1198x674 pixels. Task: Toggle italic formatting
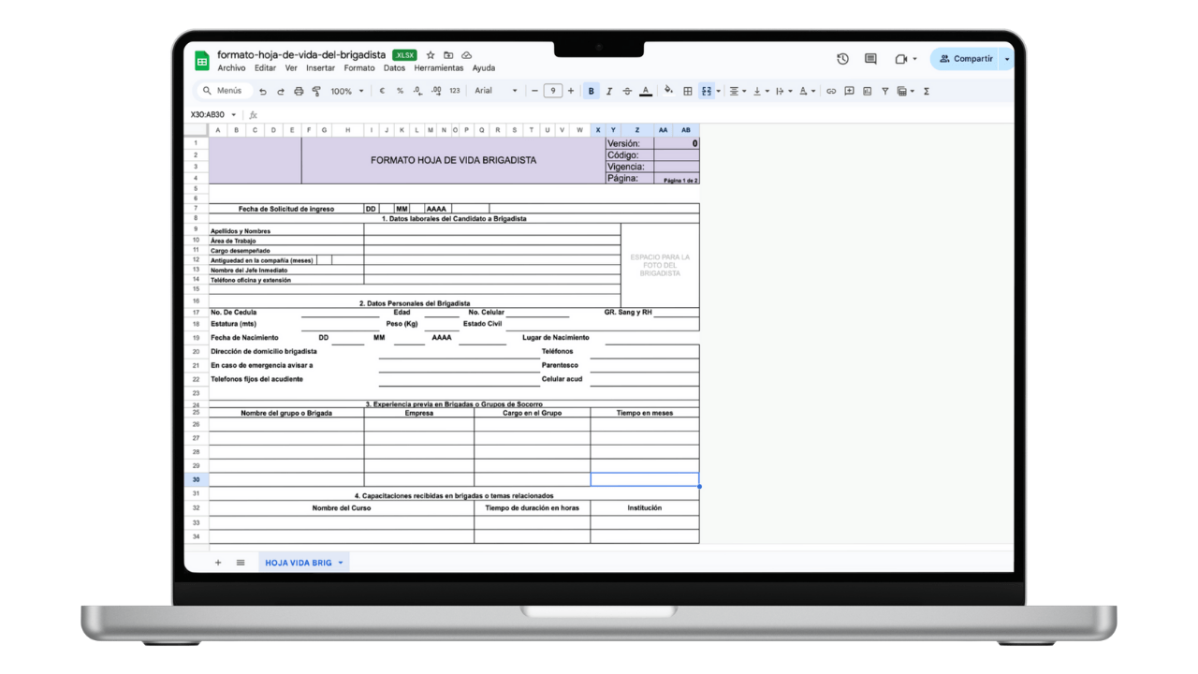click(x=609, y=91)
